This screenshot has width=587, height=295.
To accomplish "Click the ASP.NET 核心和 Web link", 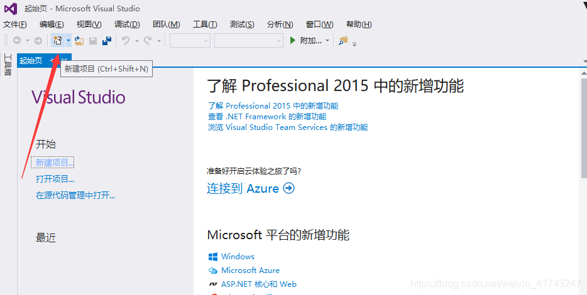I will pos(259,284).
